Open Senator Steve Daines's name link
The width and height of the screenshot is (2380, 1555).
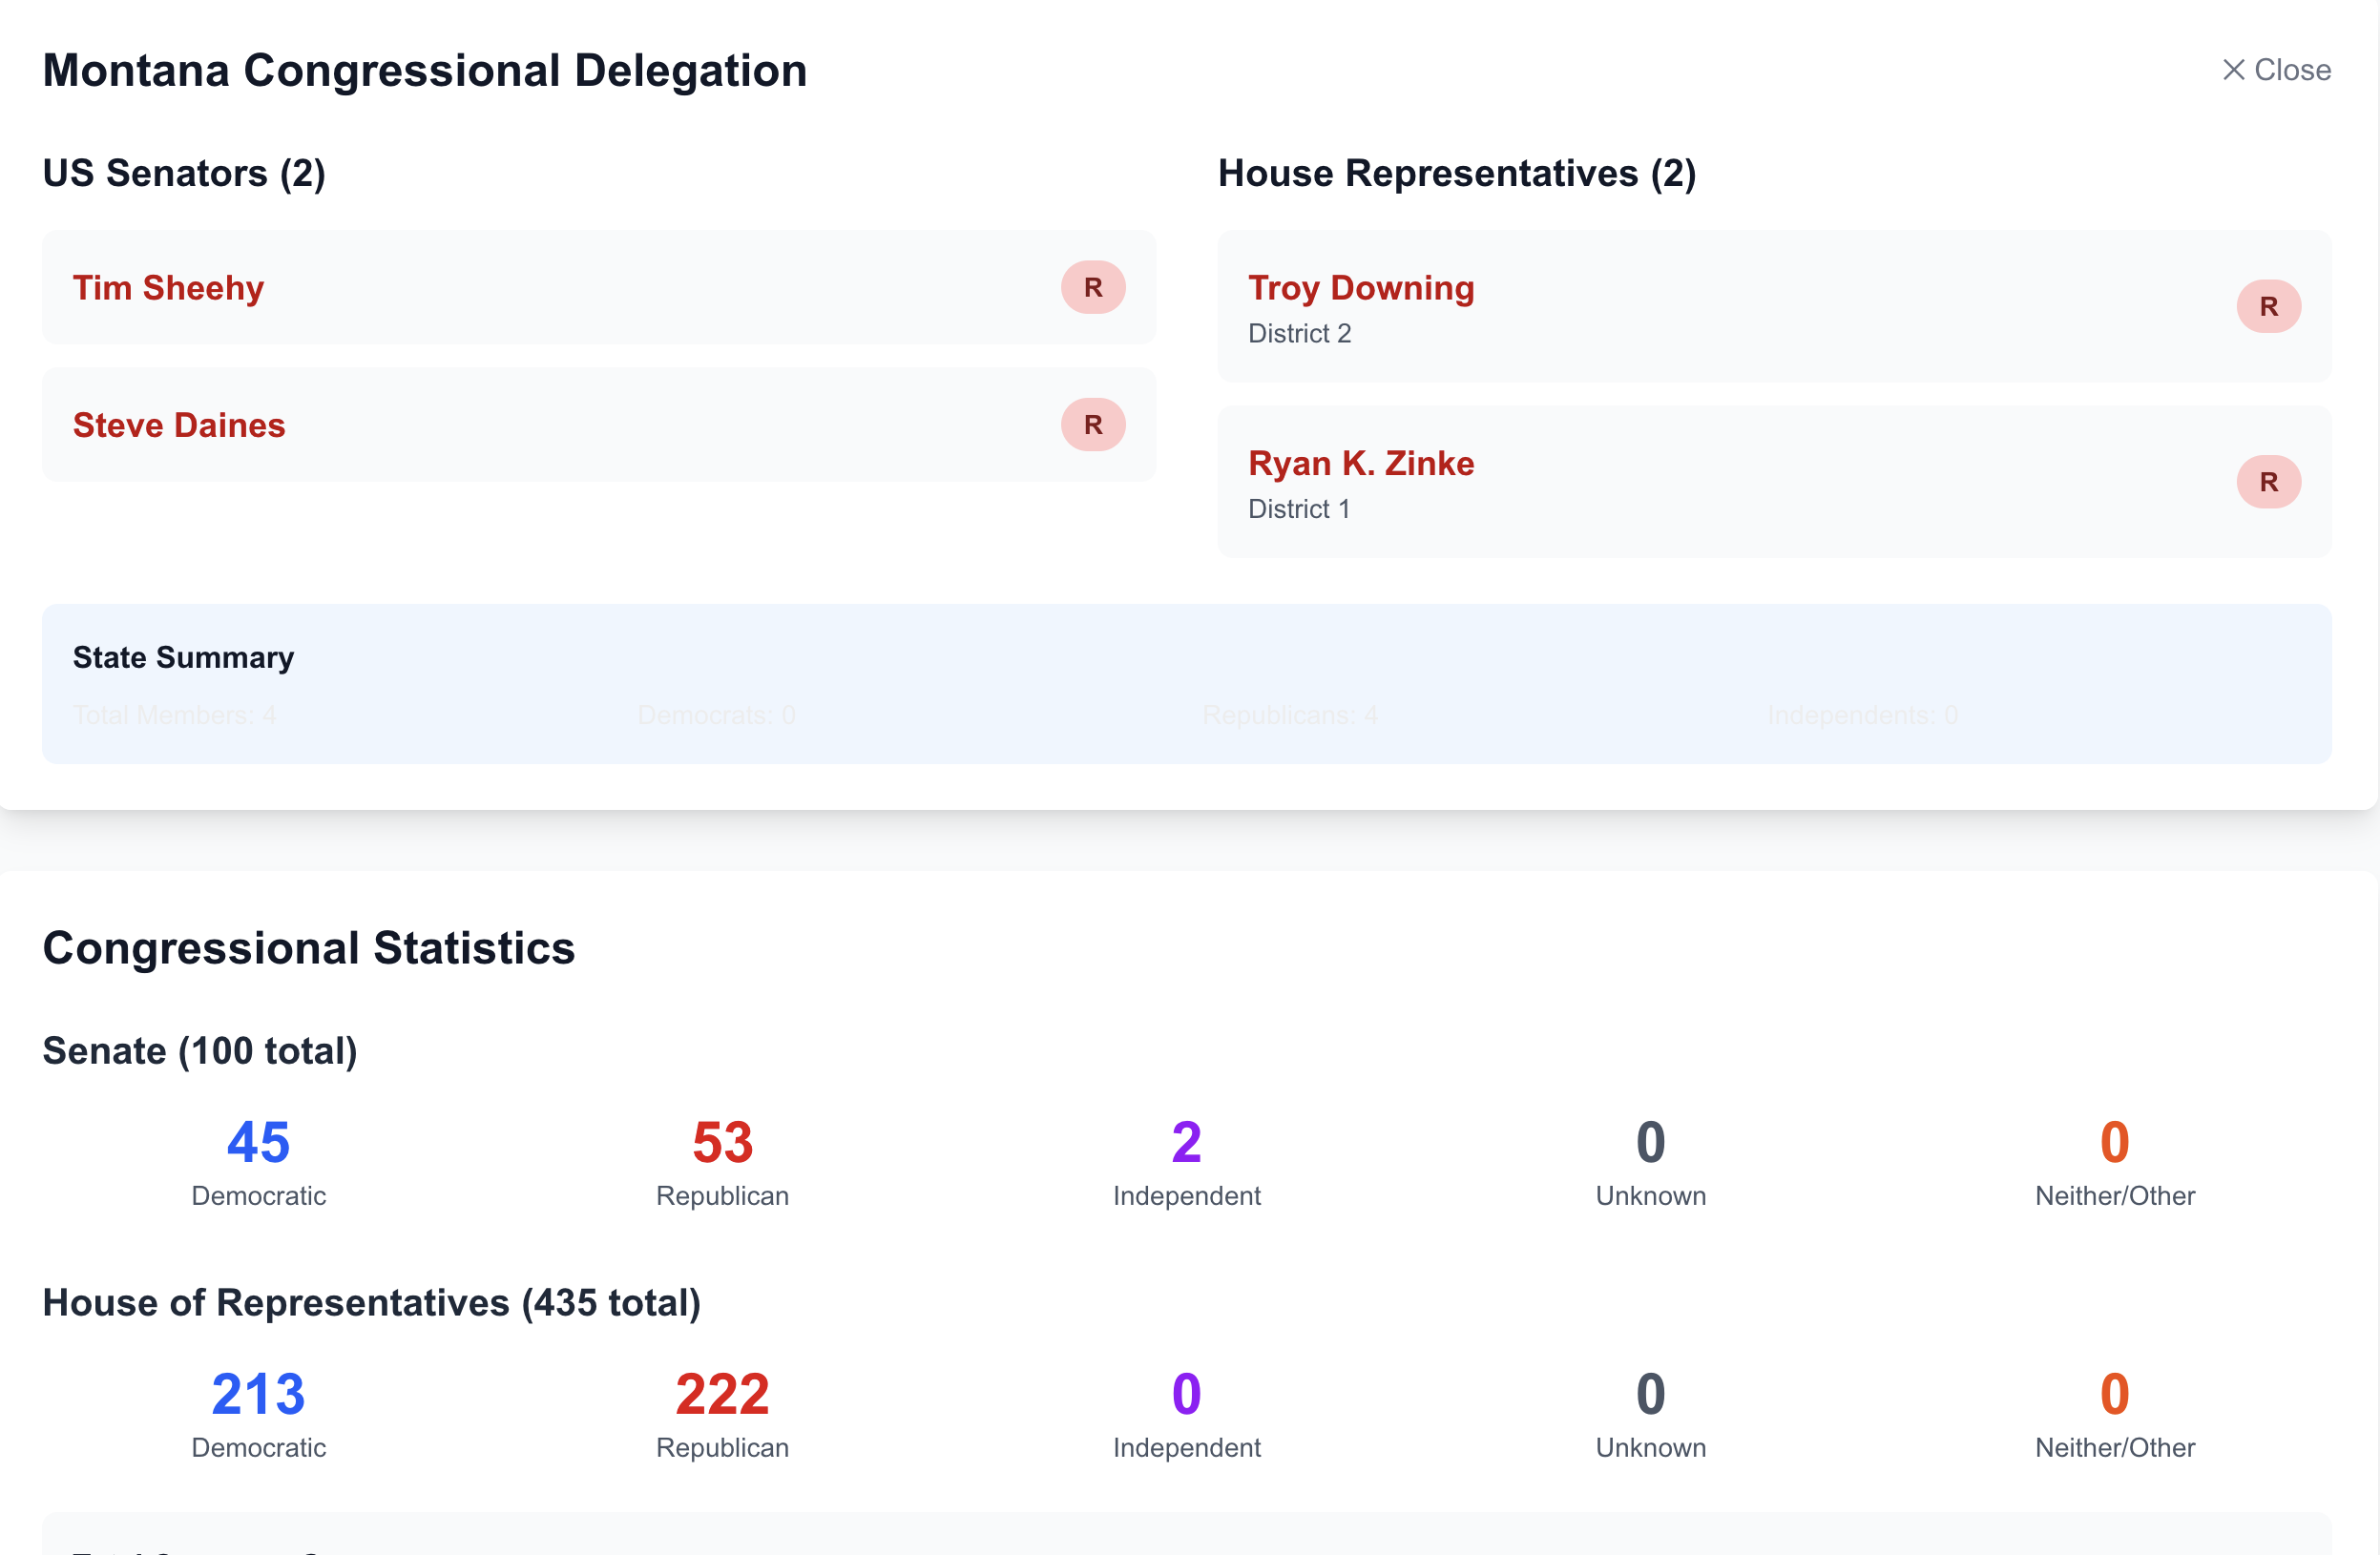point(179,425)
